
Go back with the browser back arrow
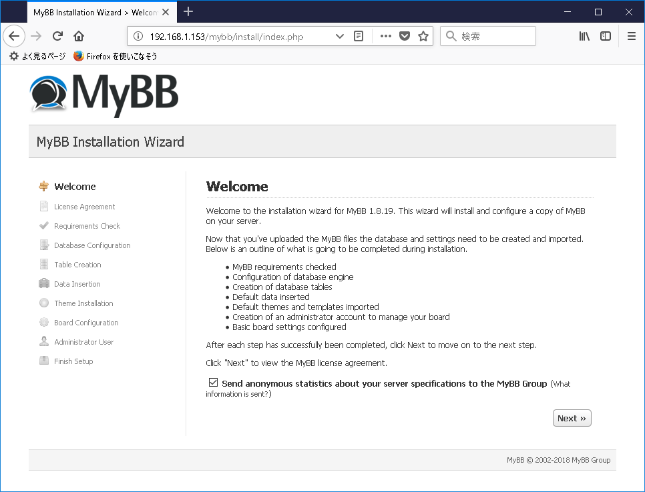tap(15, 36)
